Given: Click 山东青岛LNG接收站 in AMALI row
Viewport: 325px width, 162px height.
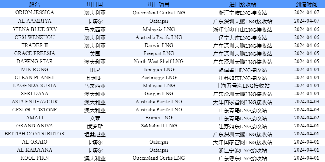Looking at the screenshot, I should [242, 118].
